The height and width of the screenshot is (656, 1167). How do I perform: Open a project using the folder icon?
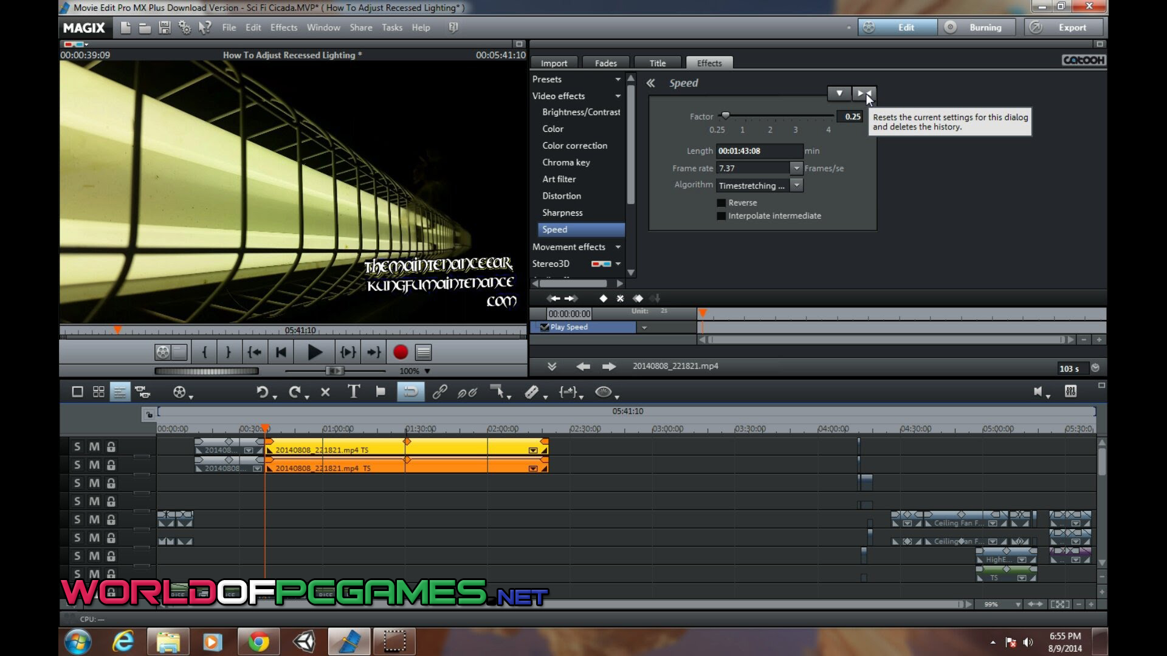[145, 28]
